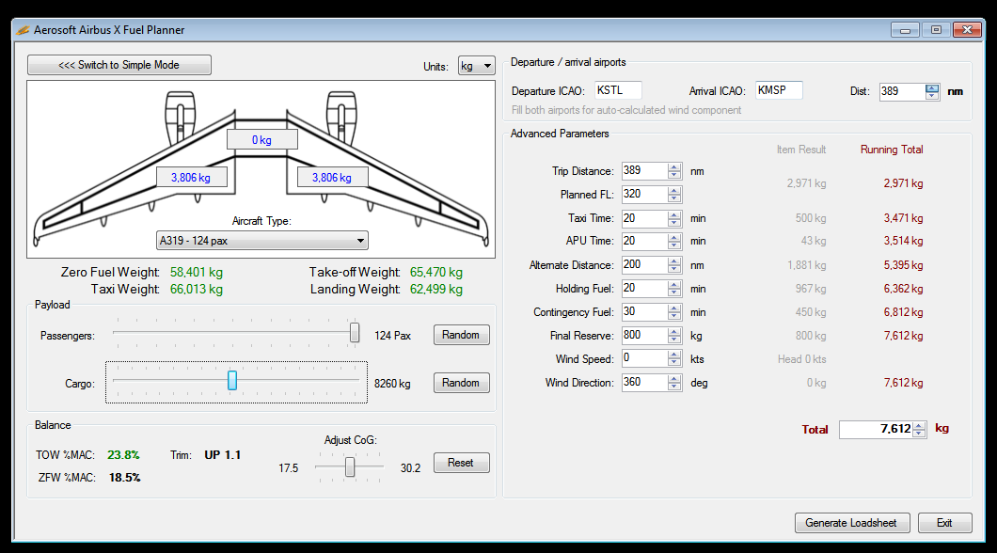This screenshot has width=997, height=553.
Task: Decrease Holding Fuel with spinner down arrow
Action: (x=674, y=292)
